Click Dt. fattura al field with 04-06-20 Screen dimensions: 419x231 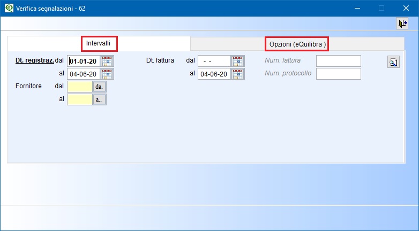pyautogui.click(x=214, y=74)
